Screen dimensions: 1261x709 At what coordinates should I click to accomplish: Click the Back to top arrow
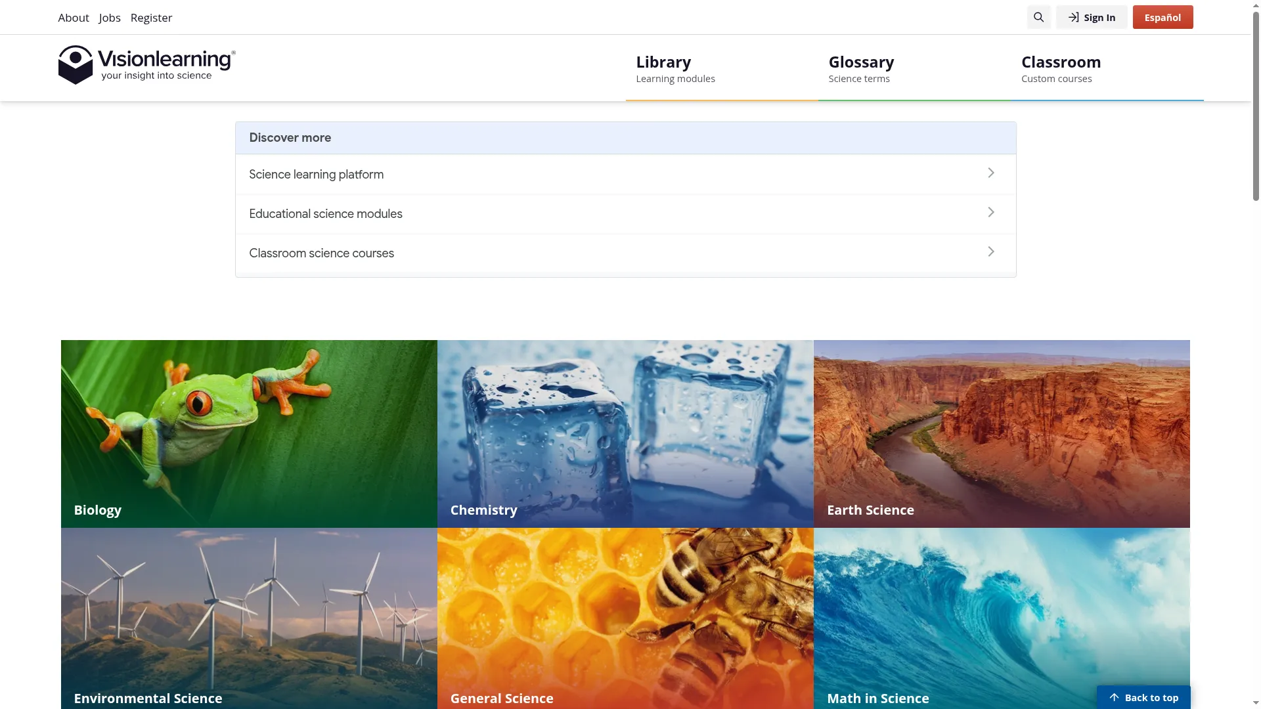coord(1114,697)
